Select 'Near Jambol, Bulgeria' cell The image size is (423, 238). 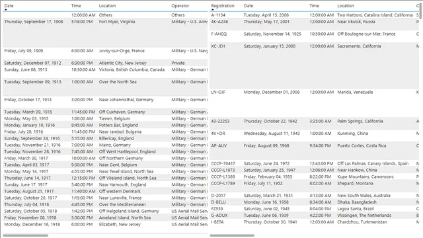(x=120, y=132)
